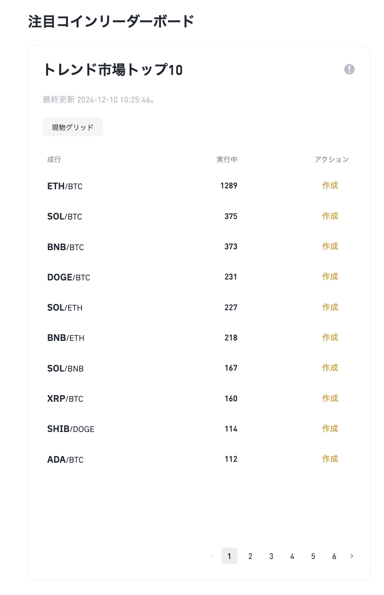384x595 pixels.
Task: Click 作成 for BNB/ETH
Action: coord(330,337)
